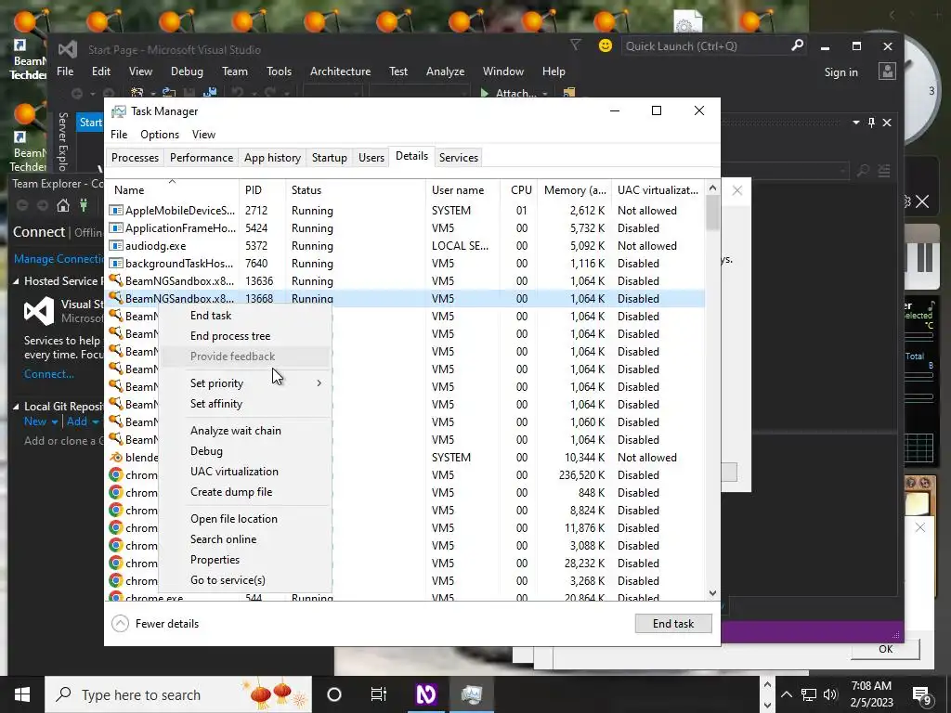This screenshot has width=951, height=713.
Task: Open the volume control in system tray
Action: [x=830, y=694]
